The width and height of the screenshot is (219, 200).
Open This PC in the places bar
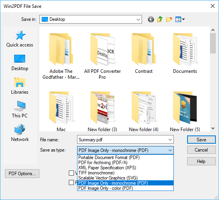(20, 109)
